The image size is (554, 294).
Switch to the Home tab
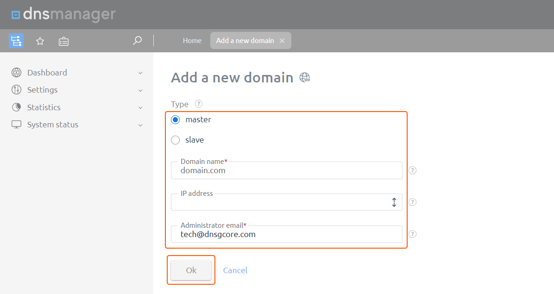point(192,40)
